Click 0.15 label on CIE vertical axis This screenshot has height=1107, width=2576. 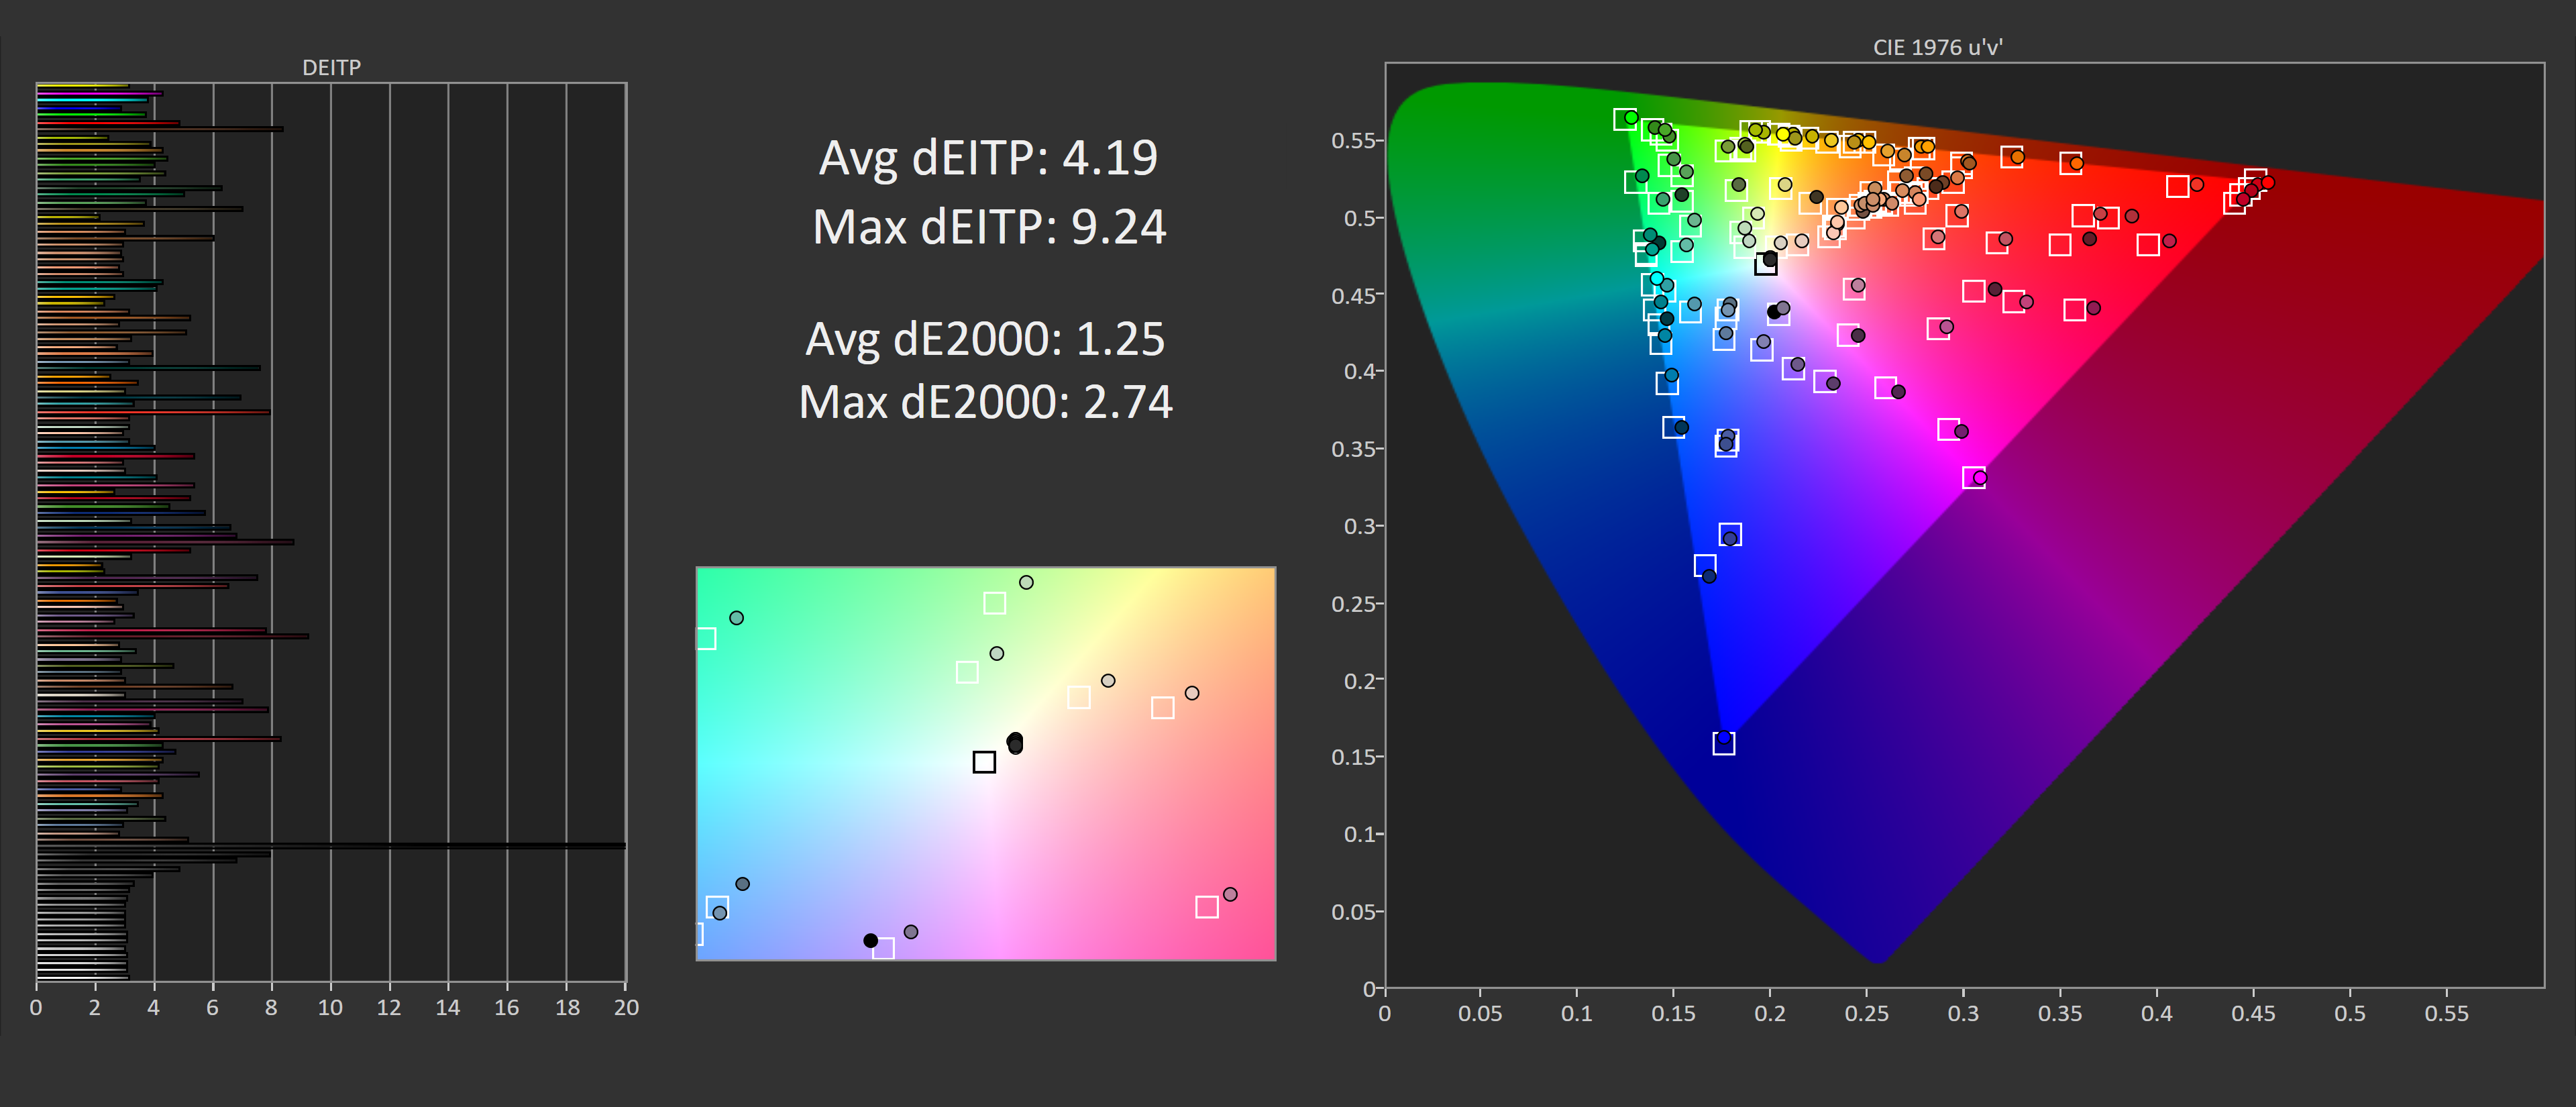[x=1353, y=758]
